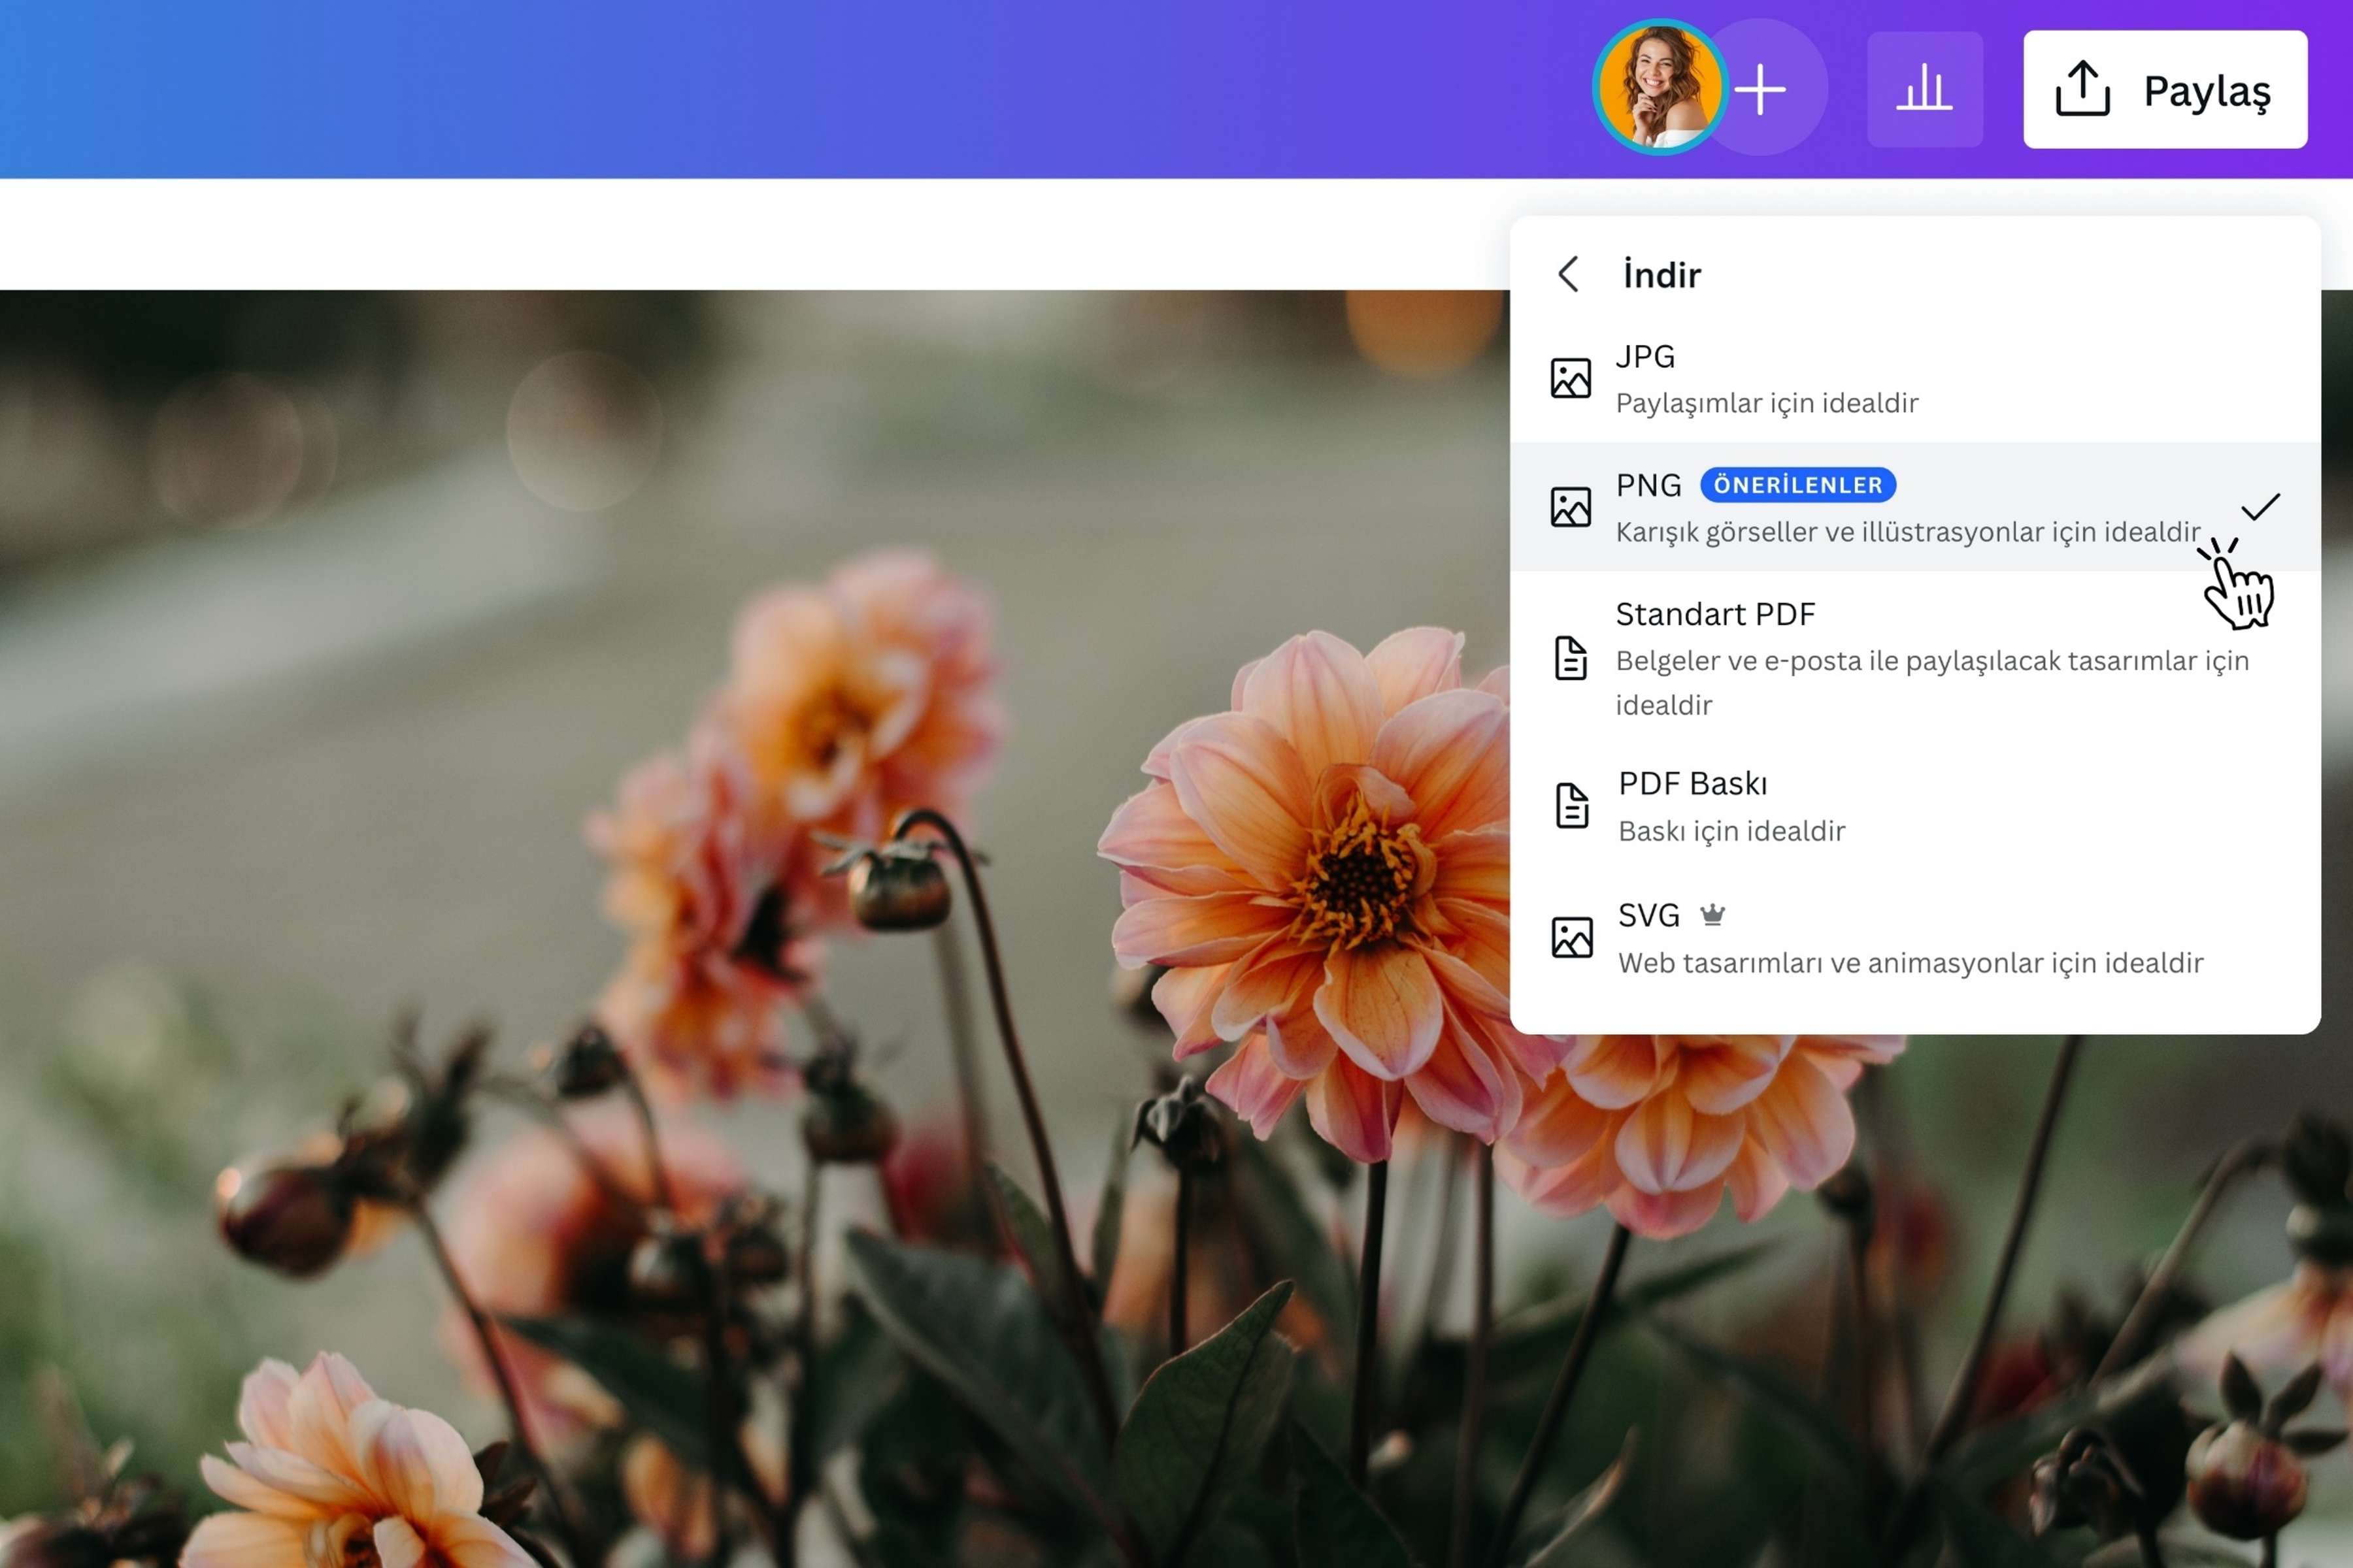Click the SVG image icon
This screenshot has height=1568, width=2353.
pyautogui.click(x=1572, y=938)
